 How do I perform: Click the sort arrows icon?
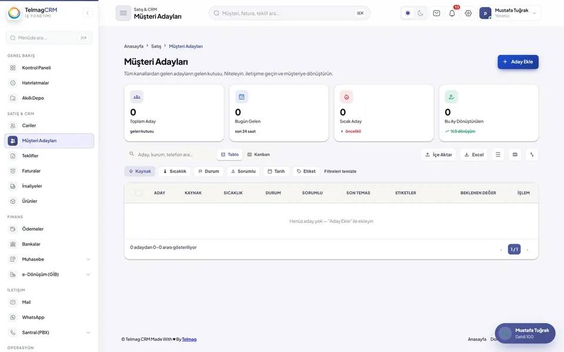pos(532,154)
